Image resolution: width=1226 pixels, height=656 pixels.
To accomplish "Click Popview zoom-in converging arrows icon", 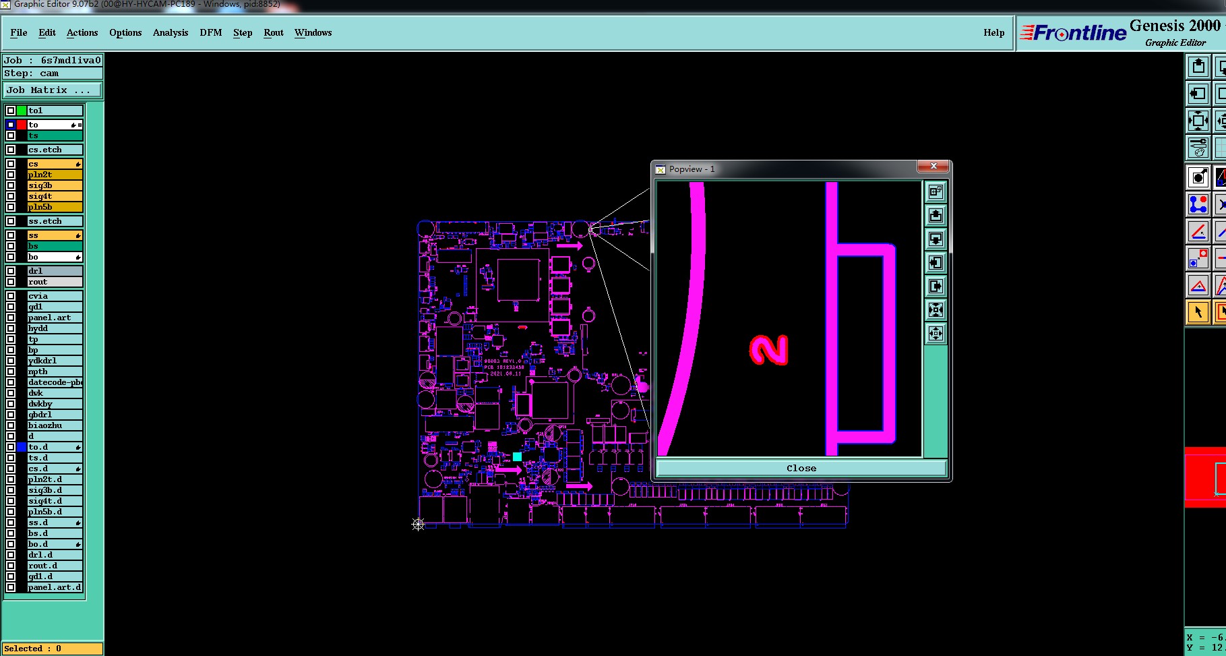I will tap(936, 309).
